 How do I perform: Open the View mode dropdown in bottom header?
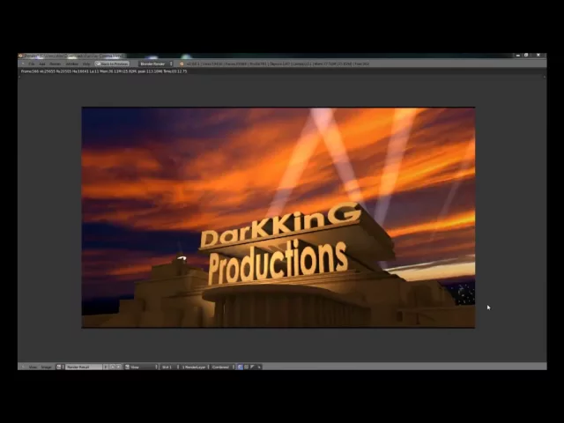(x=141, y=367)
